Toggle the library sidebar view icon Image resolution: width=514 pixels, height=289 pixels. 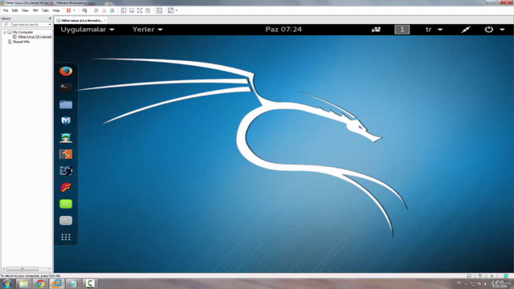[124, 10]
